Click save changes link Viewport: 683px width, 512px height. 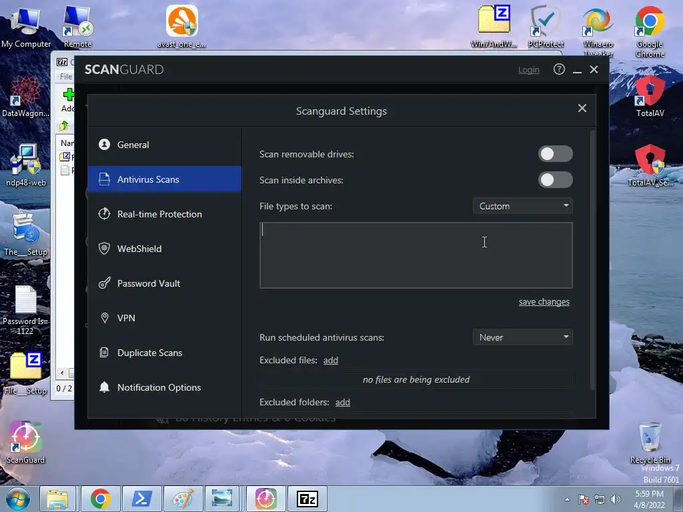point(544,302)
